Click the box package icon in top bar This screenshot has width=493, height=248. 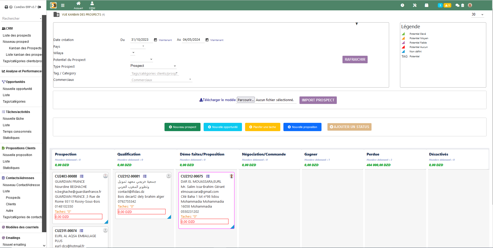click(x=427, y=5)
